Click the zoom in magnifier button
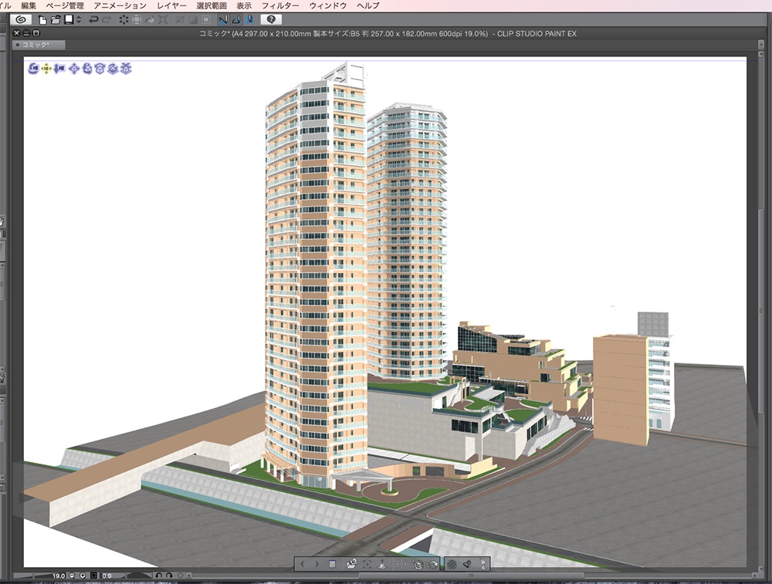 click(x=83, y=576)
